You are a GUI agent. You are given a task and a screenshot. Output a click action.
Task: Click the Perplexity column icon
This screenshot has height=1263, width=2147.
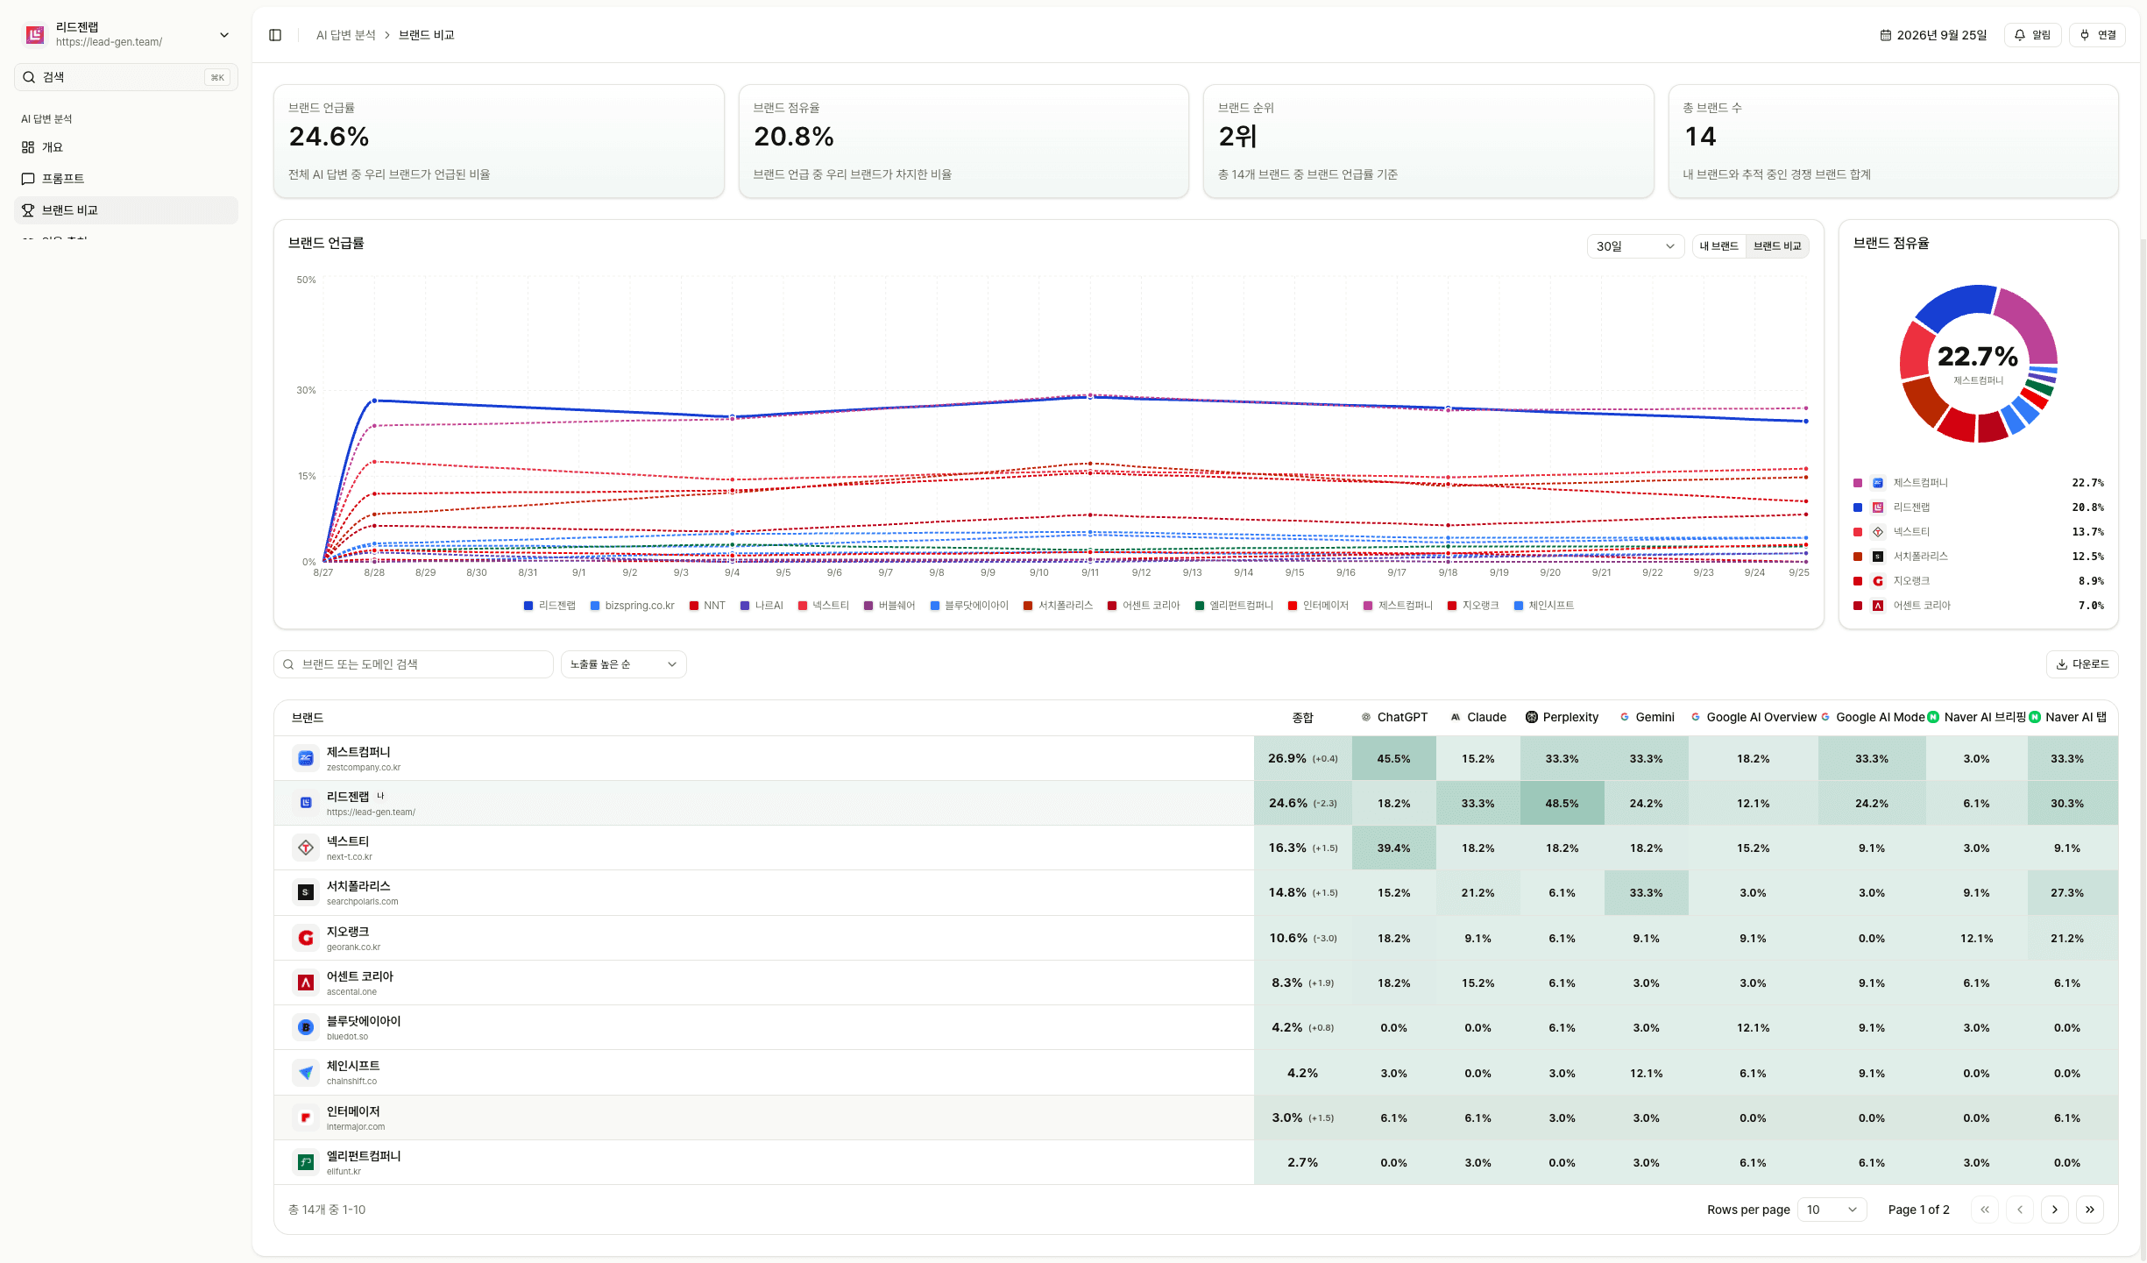[x=1532, y=717]
